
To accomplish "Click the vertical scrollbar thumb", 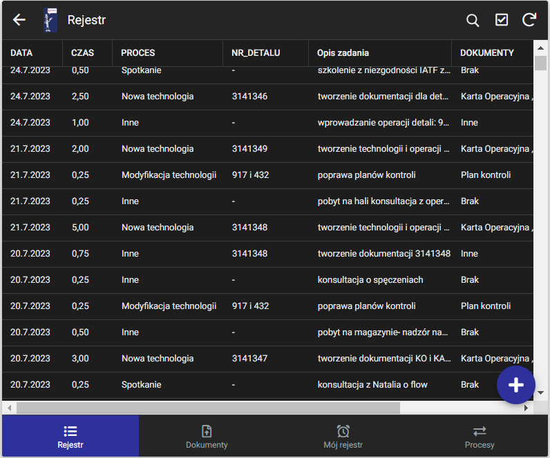I will (x=540, y=63).
